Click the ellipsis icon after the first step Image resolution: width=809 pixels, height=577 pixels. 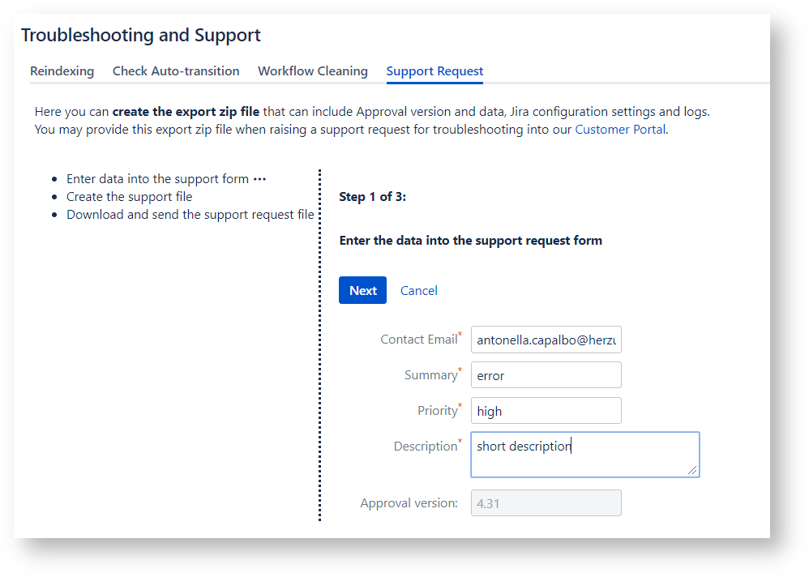(x=259, y=179)
